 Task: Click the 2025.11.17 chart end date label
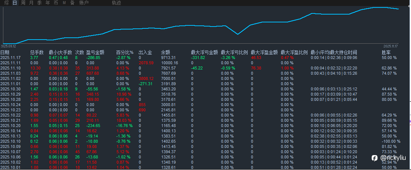click(x=390, y=46)
